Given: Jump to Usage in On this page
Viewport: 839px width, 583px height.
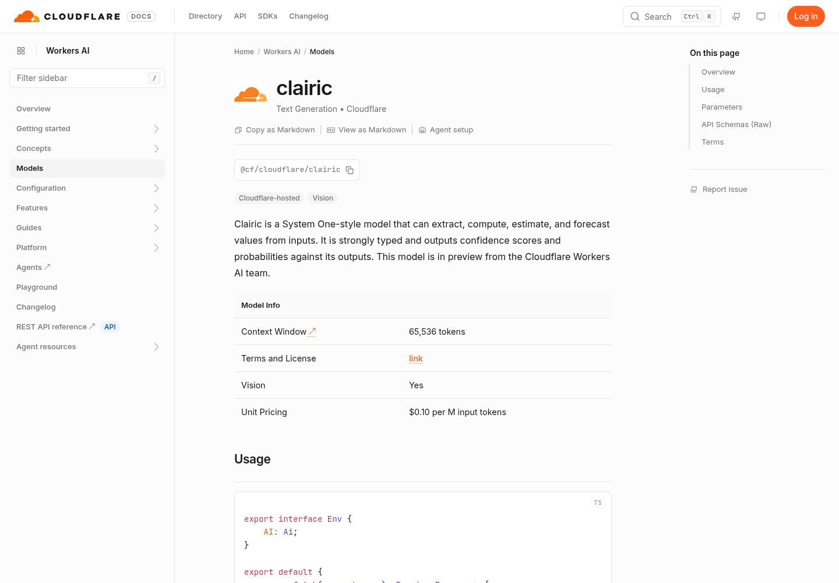Looking at the screenshot, I should pyautogui.click(x=713, y=90).
